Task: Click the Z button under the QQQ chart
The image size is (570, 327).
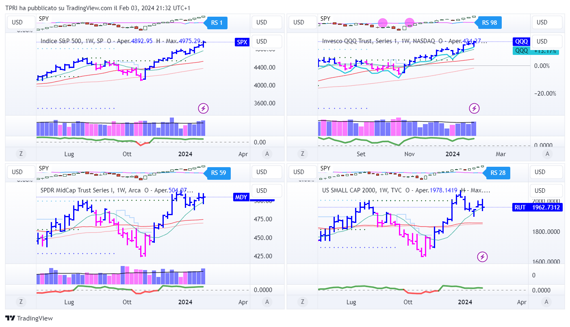Action: (x=302, y=154)
